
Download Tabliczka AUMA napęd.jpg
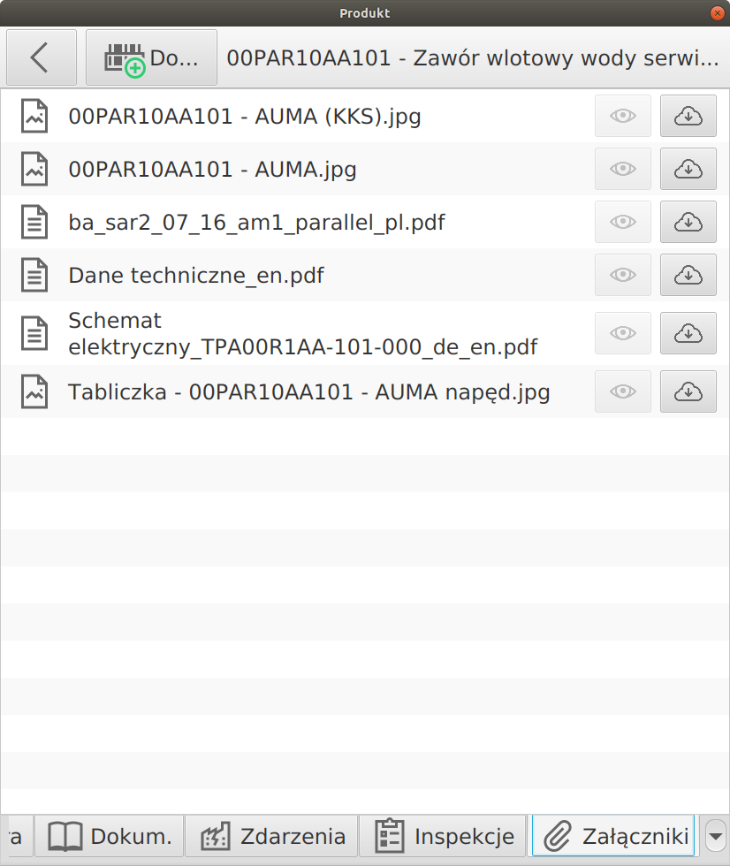688,391
